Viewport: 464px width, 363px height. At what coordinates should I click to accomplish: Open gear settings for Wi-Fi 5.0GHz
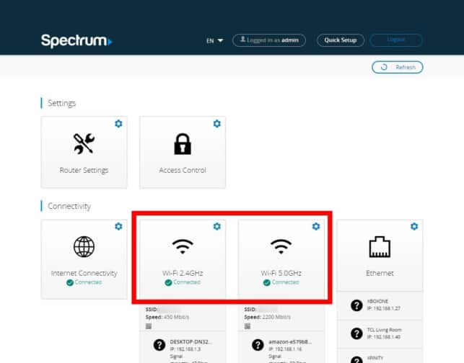[315, 227]
